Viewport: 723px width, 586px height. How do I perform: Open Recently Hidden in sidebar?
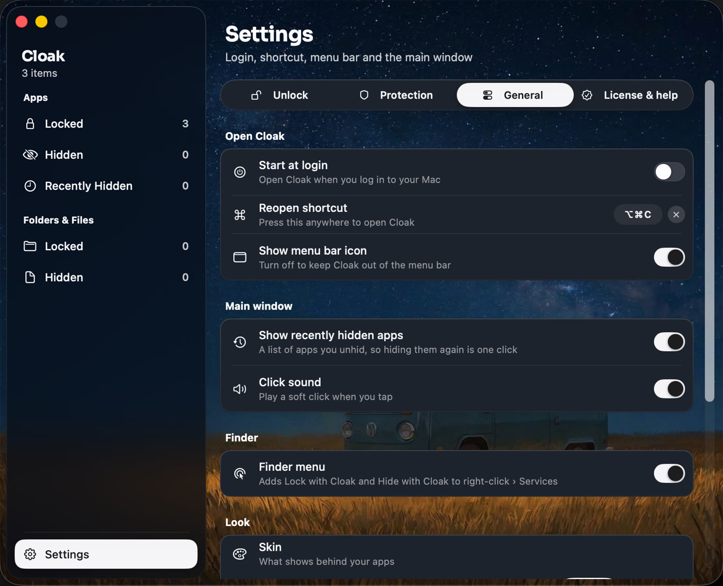pyautogui.click(x=106, y=186)
